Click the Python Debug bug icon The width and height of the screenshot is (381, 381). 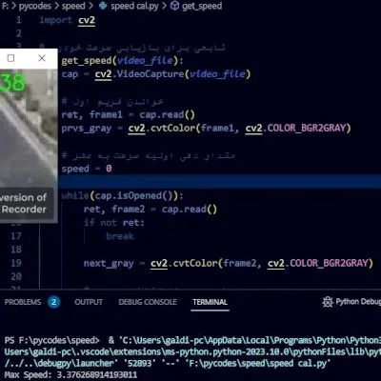328,302
